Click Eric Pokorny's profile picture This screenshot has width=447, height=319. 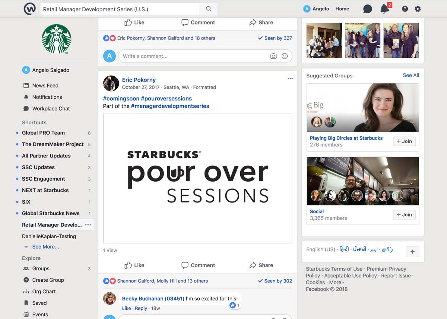point(111,83)
